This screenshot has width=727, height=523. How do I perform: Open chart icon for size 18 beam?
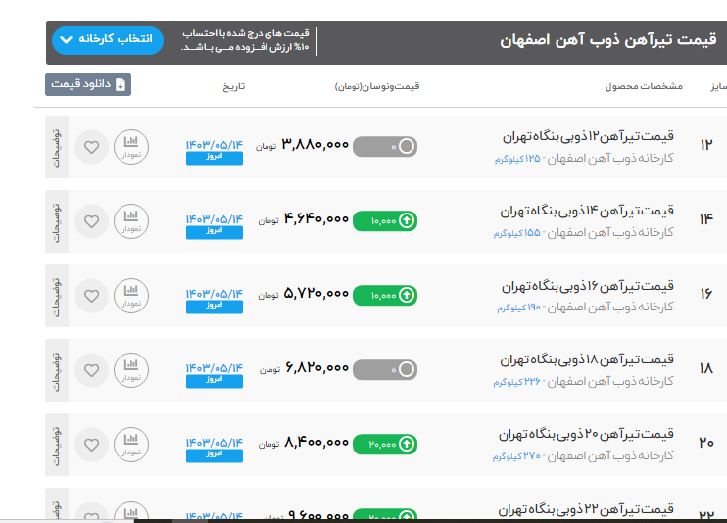131,370
